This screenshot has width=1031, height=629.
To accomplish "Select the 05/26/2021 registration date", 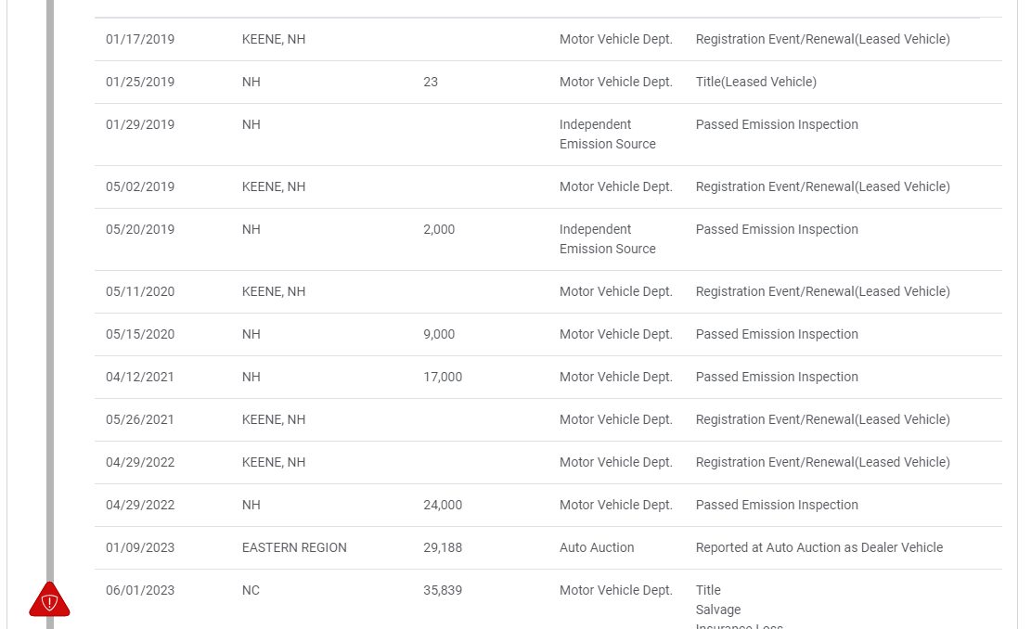I will pyautogui.click(x=140, y=419).
